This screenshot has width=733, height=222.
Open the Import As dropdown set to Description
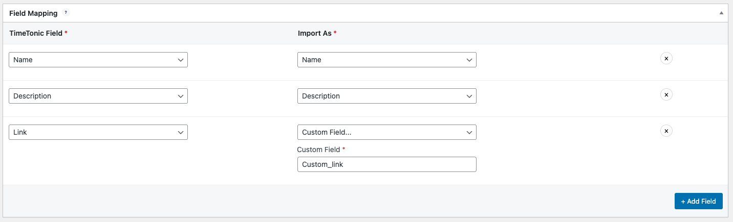(x=387, y=96)
